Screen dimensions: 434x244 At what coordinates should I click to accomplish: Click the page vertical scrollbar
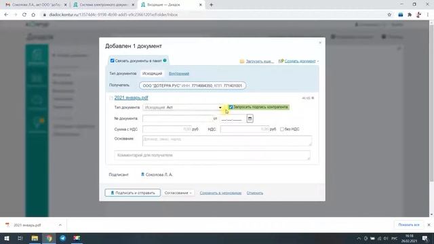click(431, 102)
